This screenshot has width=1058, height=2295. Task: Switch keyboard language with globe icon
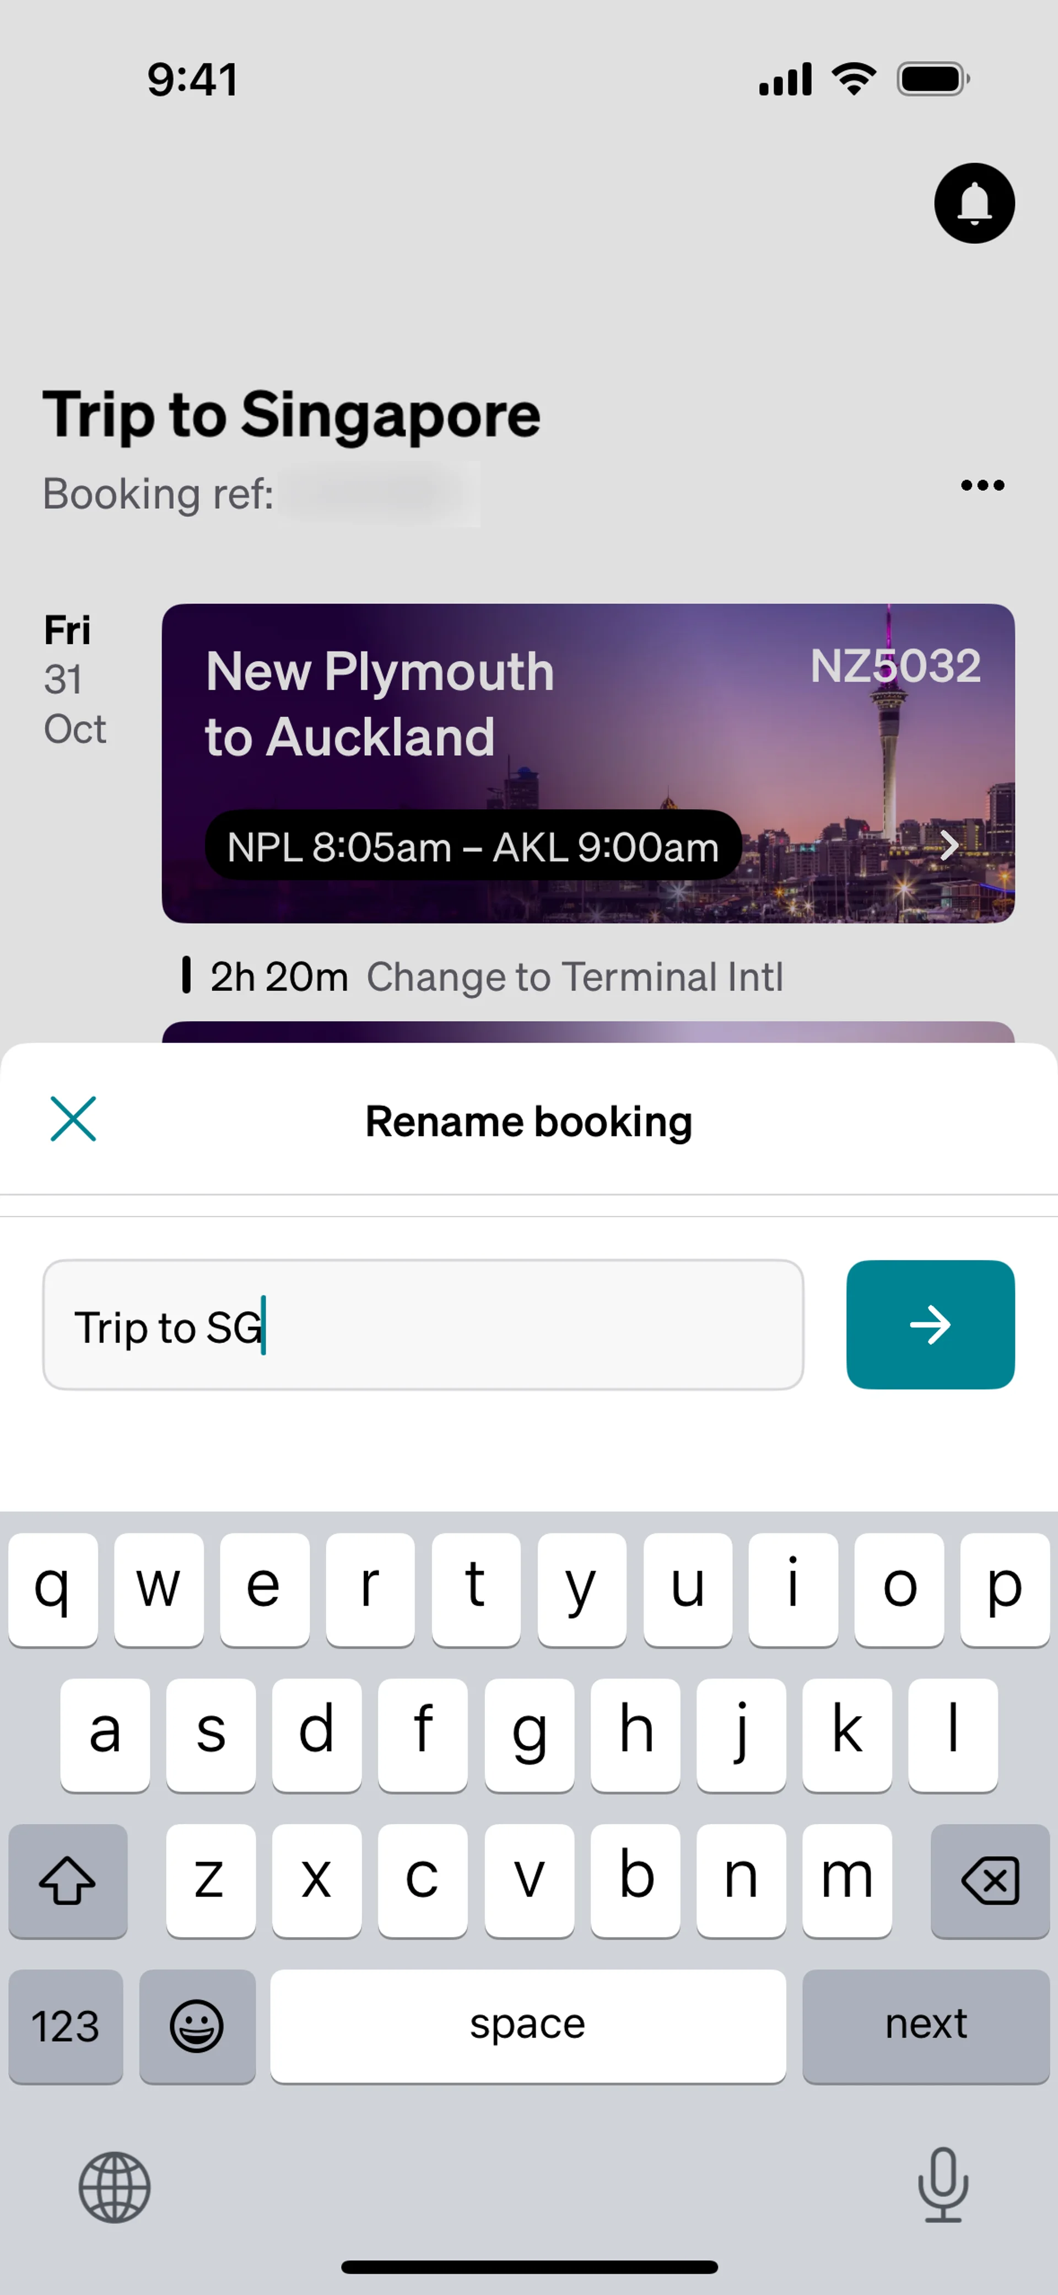pyautogui.click(x=114, y=2186)
